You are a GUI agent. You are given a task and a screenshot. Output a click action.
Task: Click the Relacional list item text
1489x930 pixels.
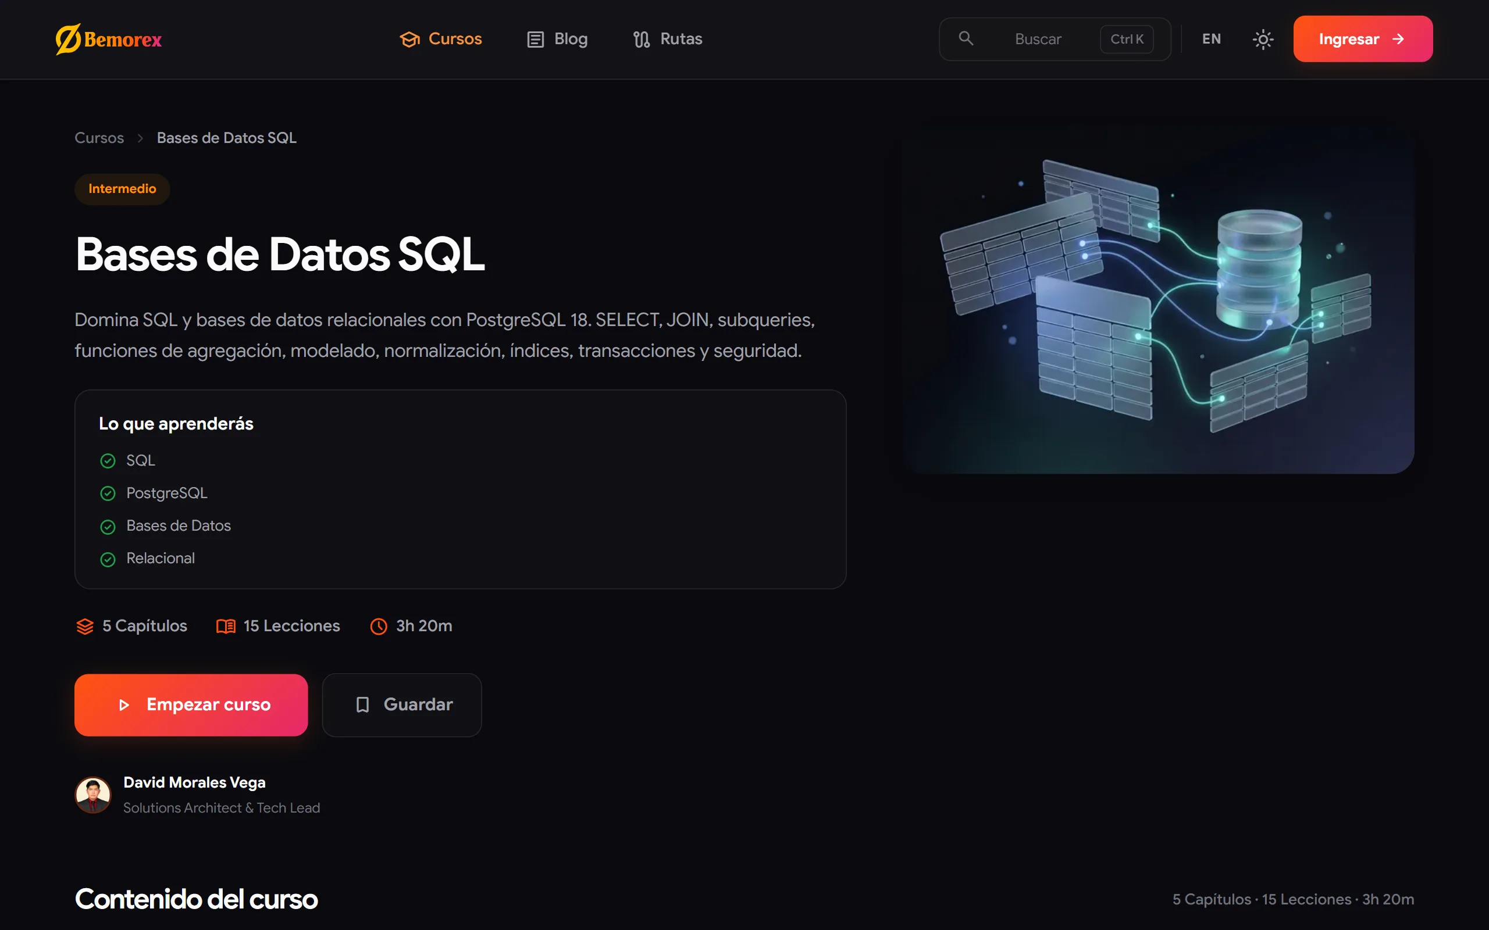coord(161,559)
